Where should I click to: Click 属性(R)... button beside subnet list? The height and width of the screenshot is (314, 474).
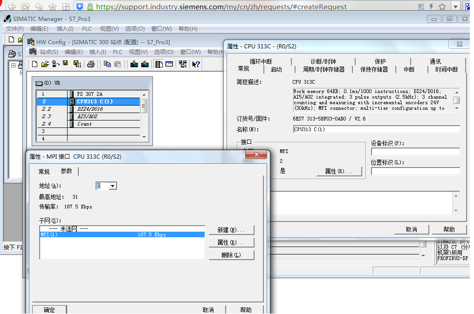(231, 242)
